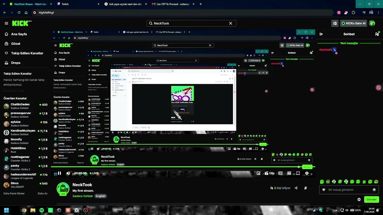
Task: Expand with Daha Fazla Göster
Action: pos(14,193)
